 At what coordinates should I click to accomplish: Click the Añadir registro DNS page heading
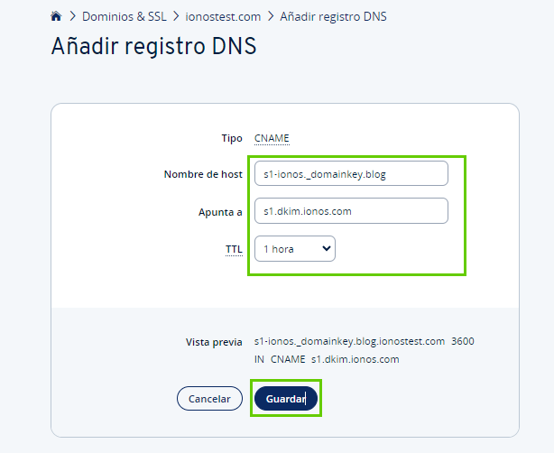coord(154,47)
